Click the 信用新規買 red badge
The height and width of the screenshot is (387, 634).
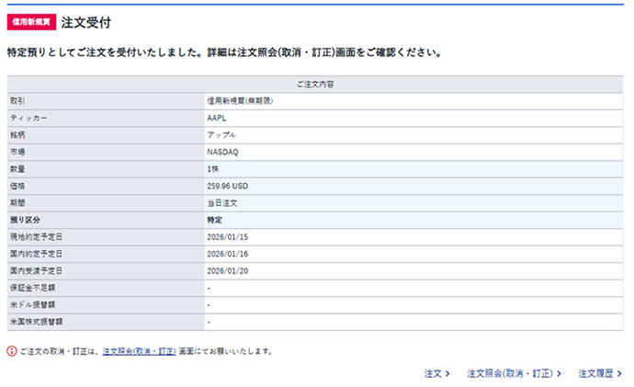[x=32, y=21]
